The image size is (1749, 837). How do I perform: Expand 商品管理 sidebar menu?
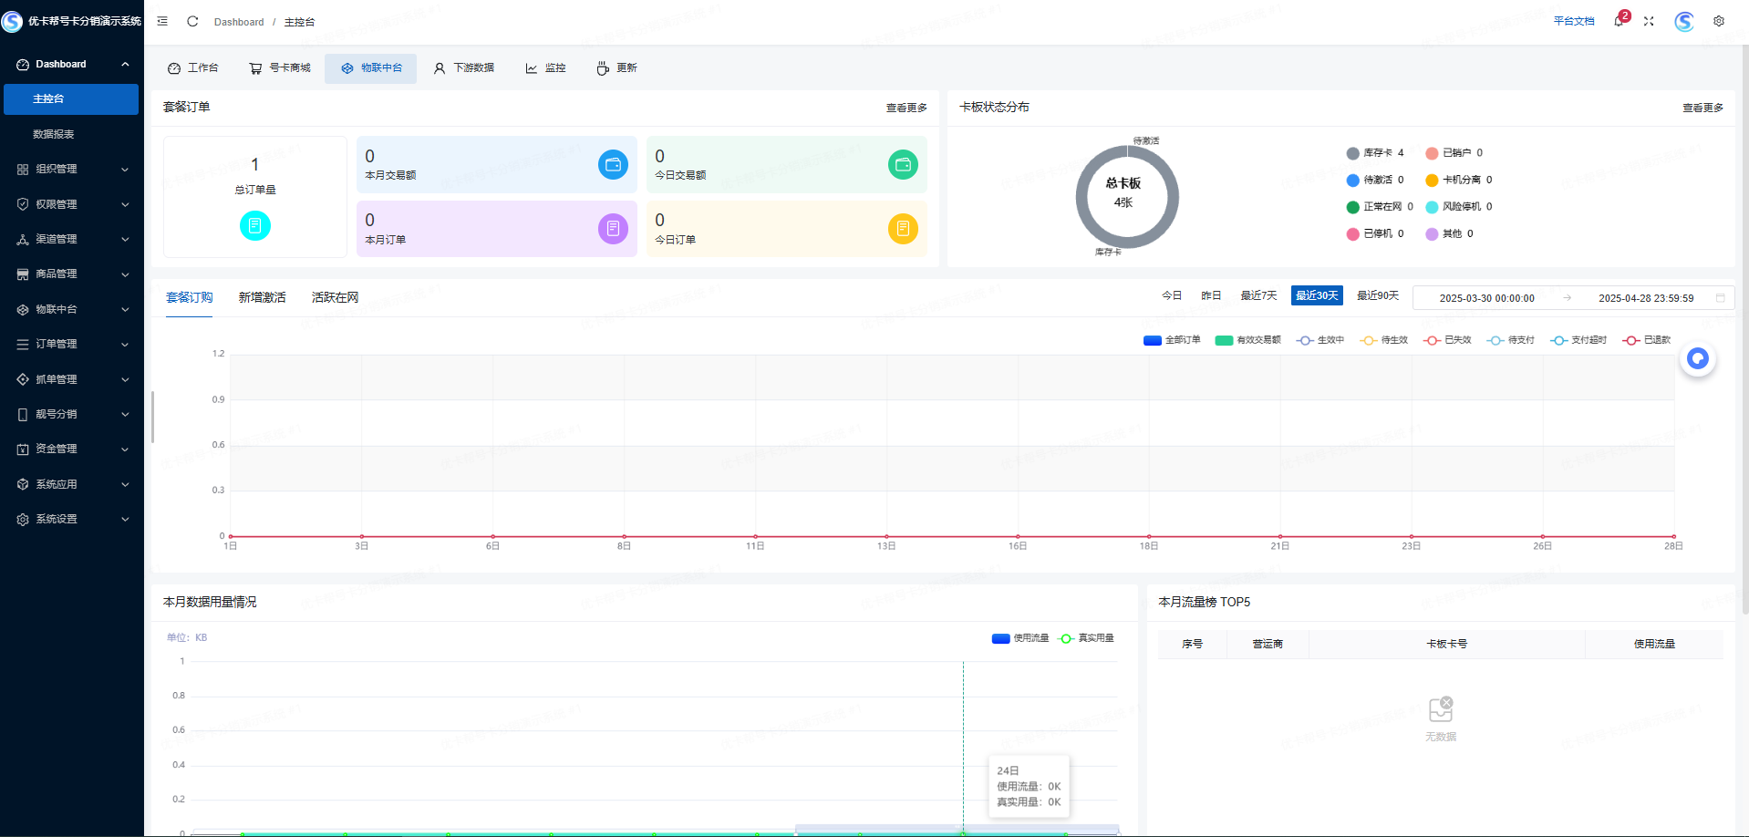tap(71, 274)
